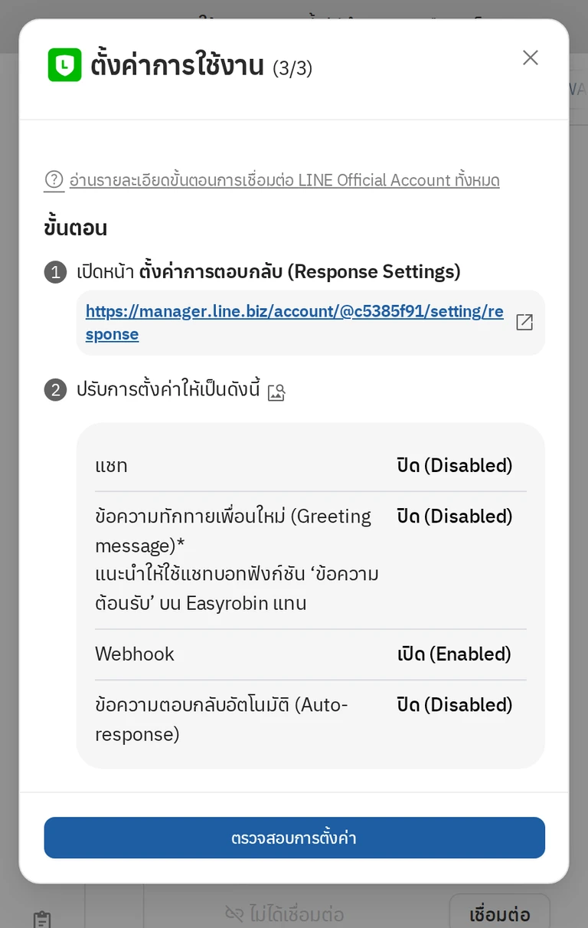Click the external link icon beside URL
Viewport: 588px width, 928px height.
[x=524, y=323]
